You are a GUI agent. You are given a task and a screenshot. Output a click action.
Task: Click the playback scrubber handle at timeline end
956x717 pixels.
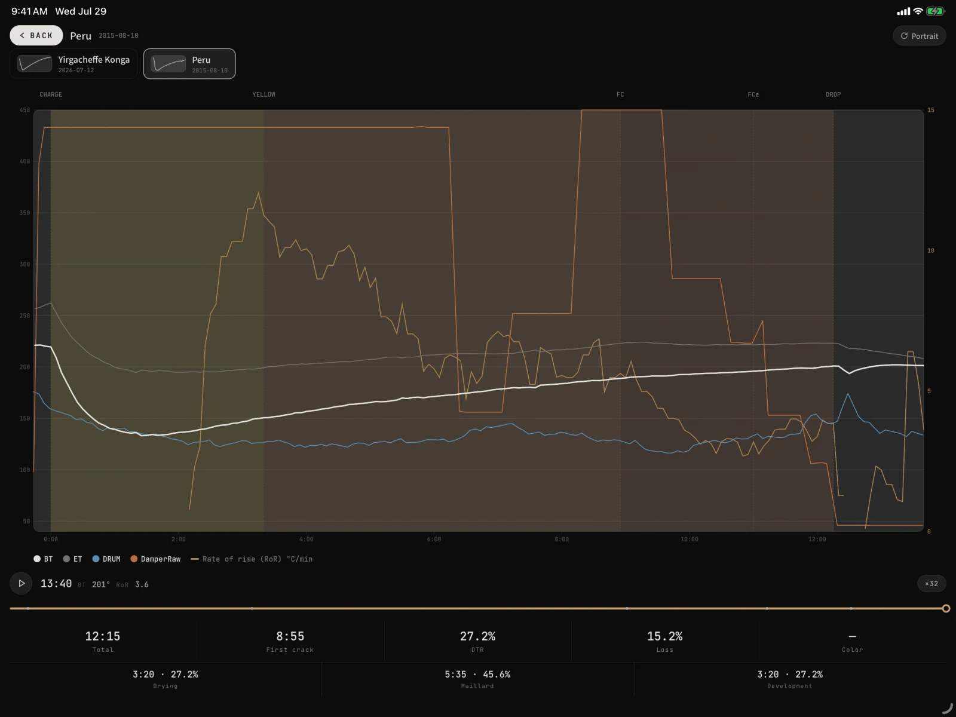[946, 608]
